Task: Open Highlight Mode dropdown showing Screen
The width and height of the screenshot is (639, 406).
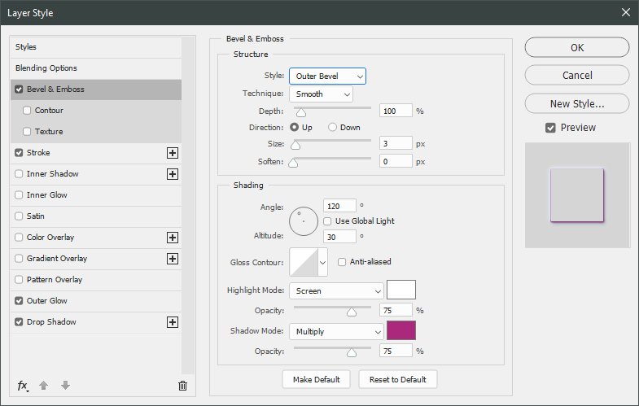Action: 335,290
